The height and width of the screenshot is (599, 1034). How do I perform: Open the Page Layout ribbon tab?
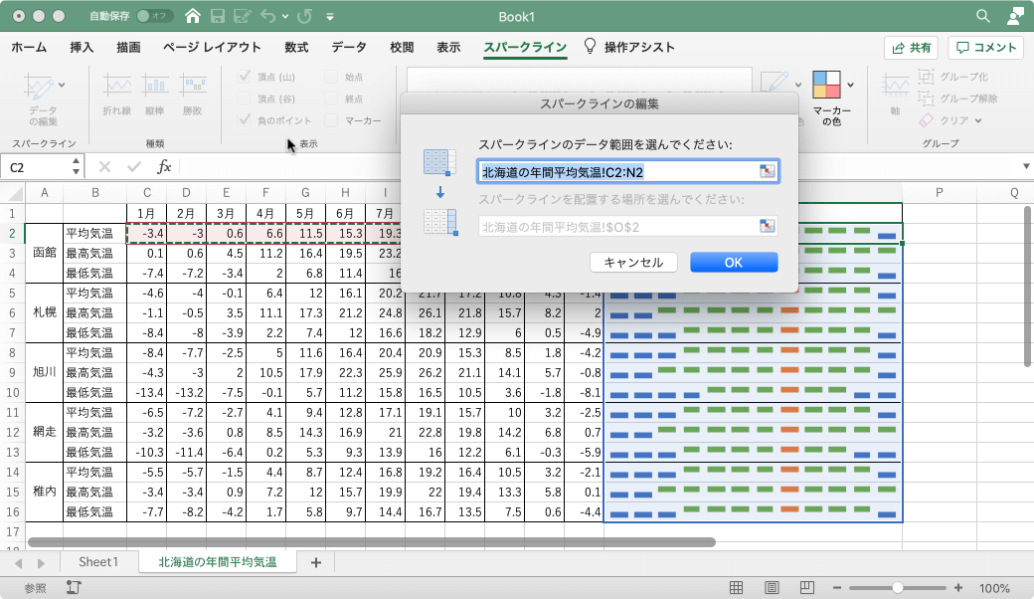point(213,47)
